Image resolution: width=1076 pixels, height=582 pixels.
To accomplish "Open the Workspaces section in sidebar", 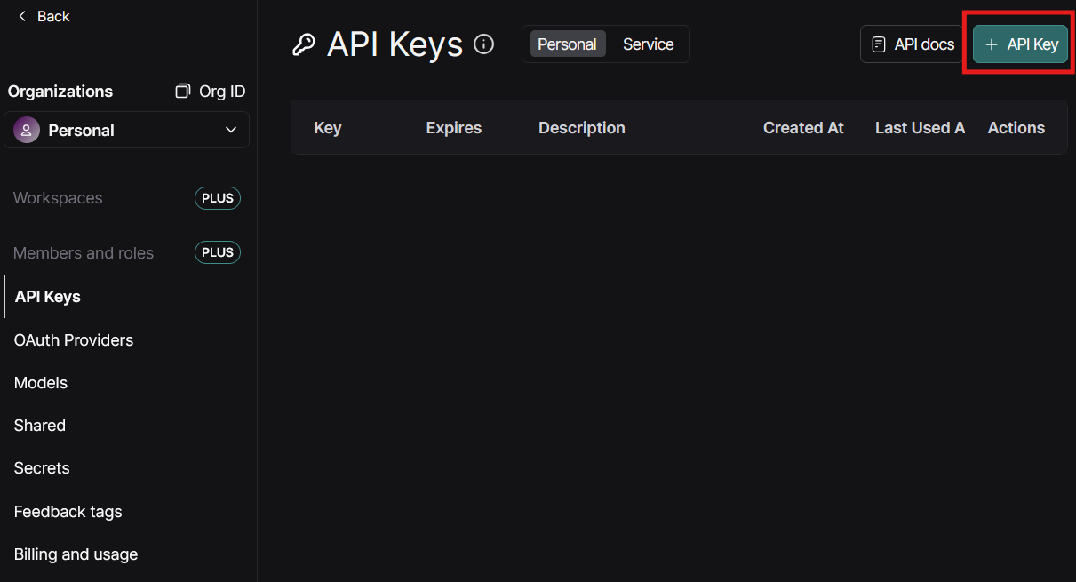I will pos(57,198).
